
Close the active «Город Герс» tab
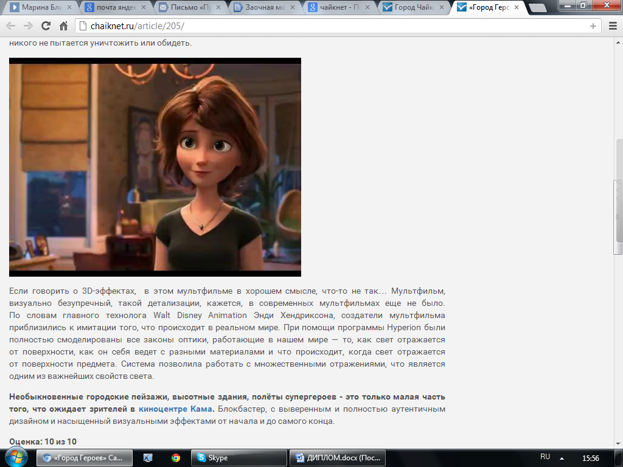tap(516, 7)
